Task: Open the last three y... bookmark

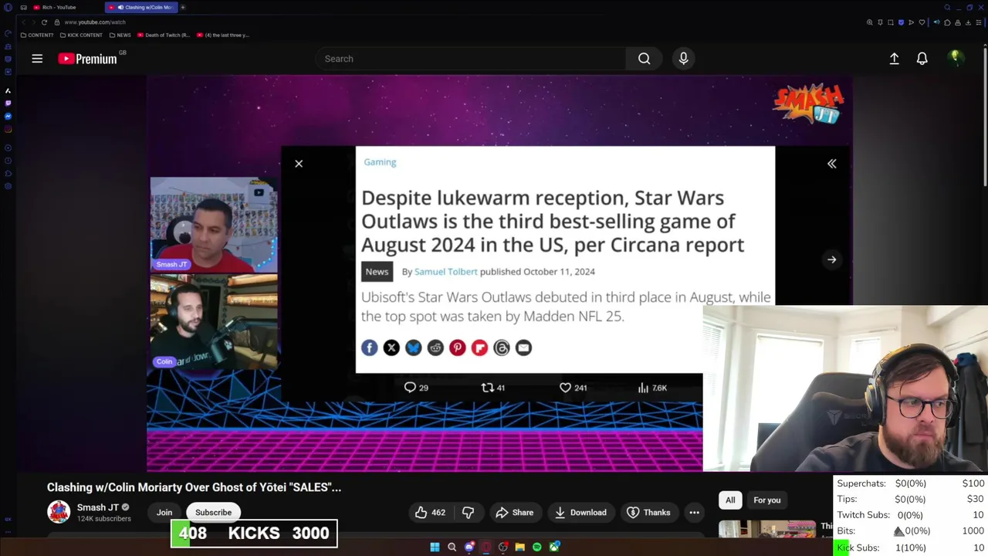Action: 223,35
